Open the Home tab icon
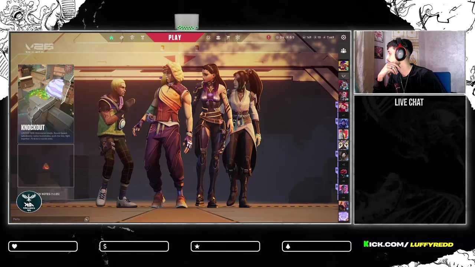Image resolution: width=475 pixels, height=267 pixels. (111, 37)
